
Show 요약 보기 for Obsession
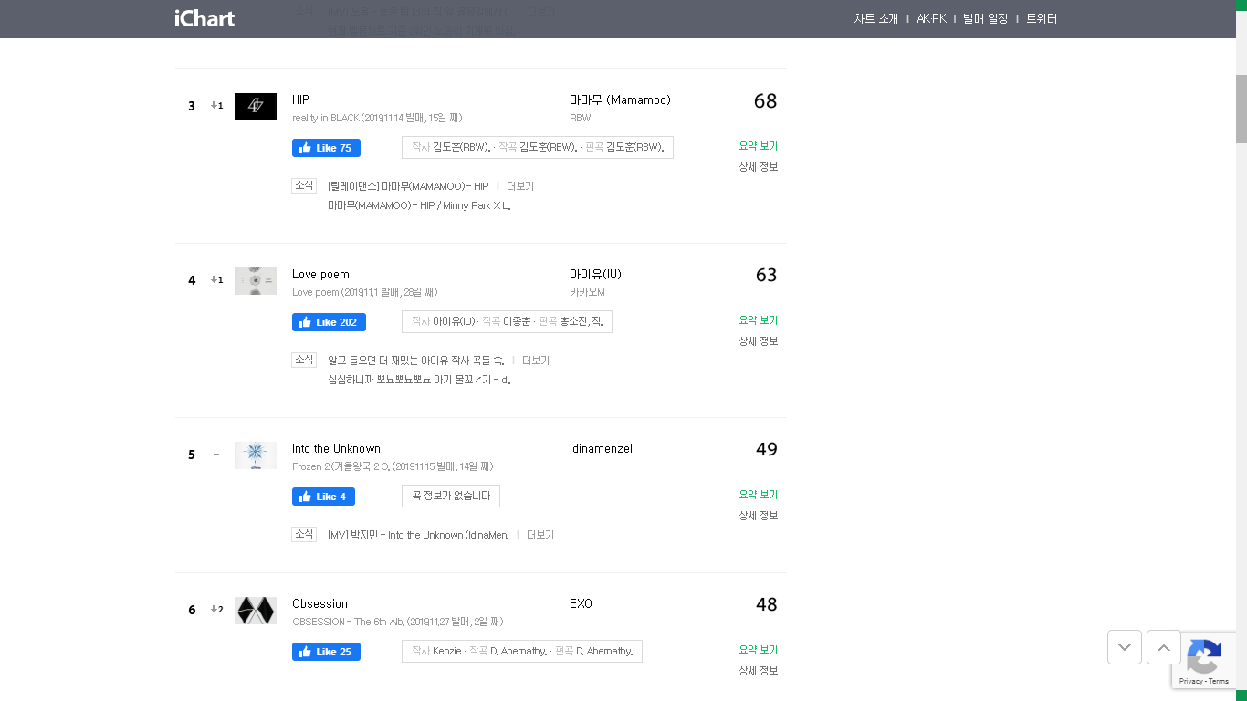[759, 650]
